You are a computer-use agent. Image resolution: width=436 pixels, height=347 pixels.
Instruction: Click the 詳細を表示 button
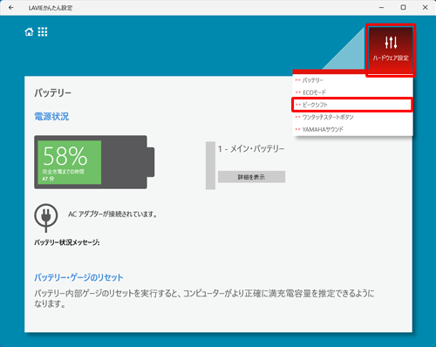(x=251, y=177)
